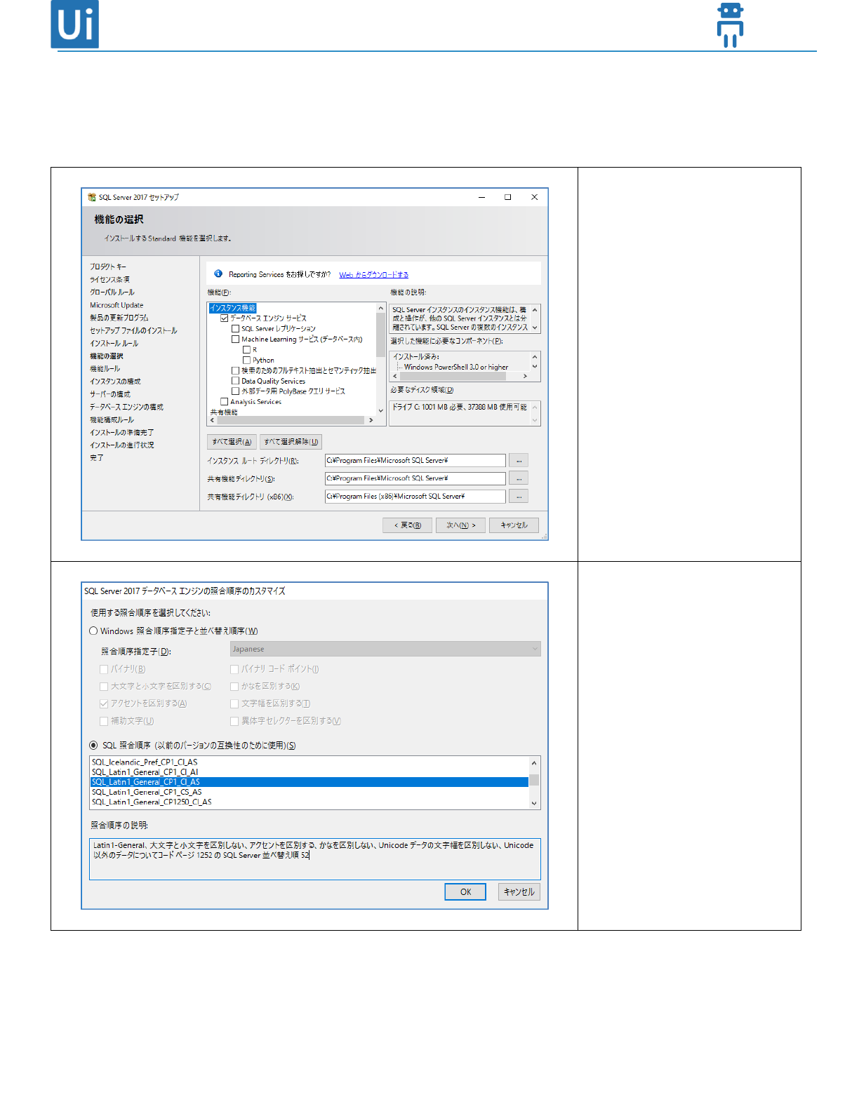Click インスタンス ルート ディレクトリ path field
859x1111 pixels.
coord(415,460)
